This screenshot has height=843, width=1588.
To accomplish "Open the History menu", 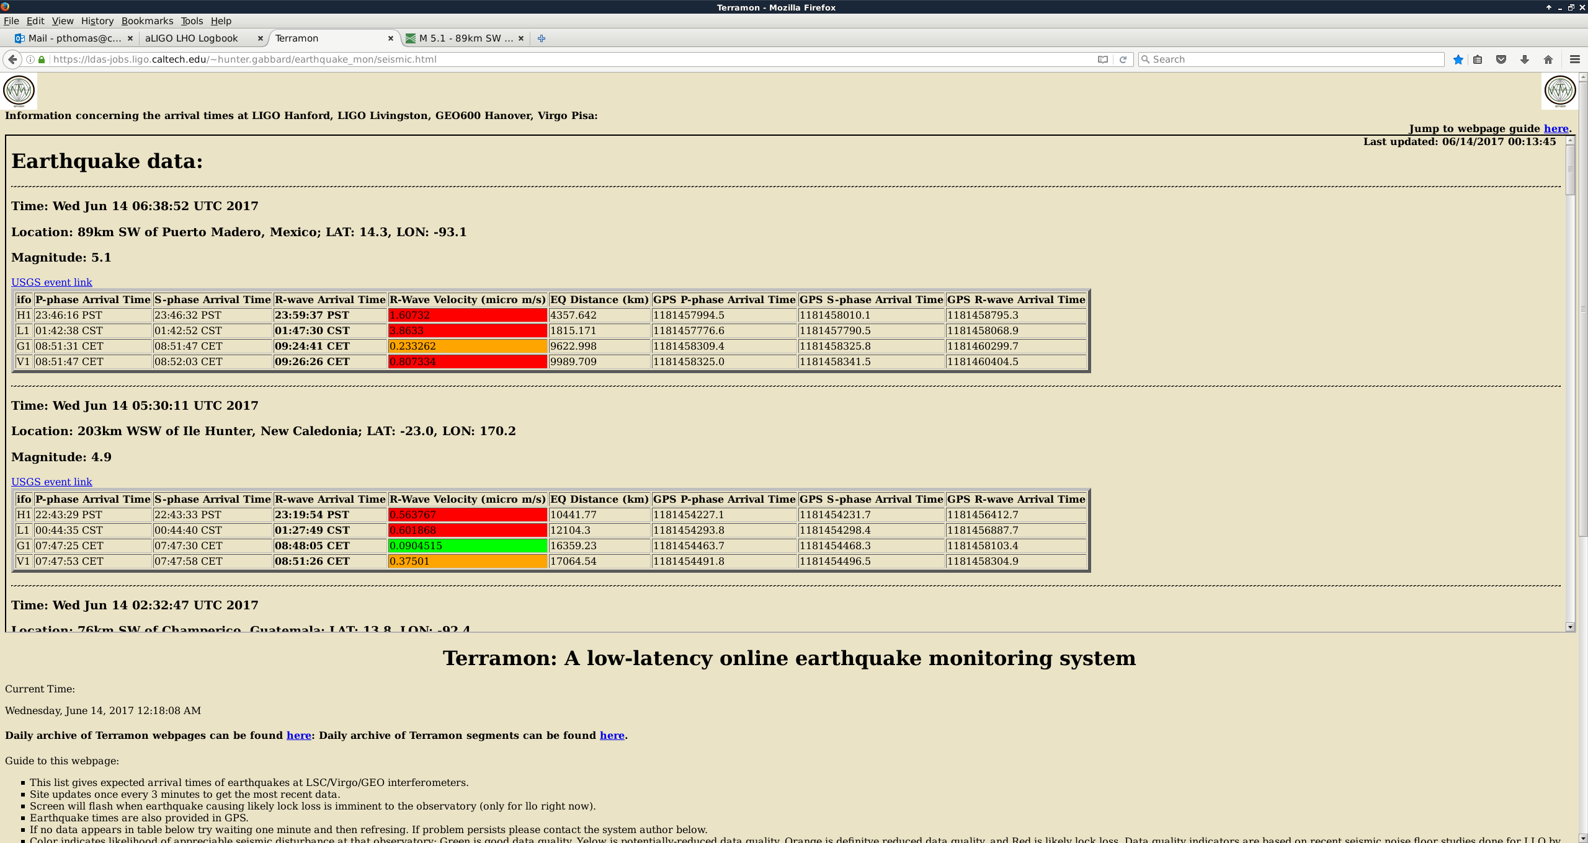I will tap(97, 21).
